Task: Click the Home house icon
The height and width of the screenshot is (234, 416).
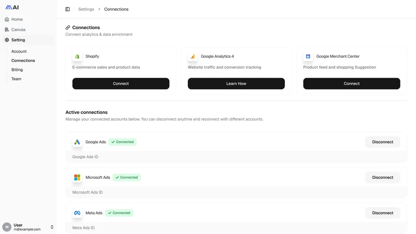Action: click(7, 19)
